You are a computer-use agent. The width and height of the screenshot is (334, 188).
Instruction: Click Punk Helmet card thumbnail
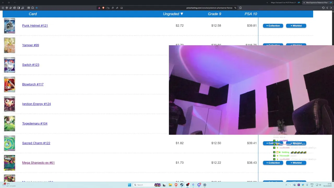point(9,26)
